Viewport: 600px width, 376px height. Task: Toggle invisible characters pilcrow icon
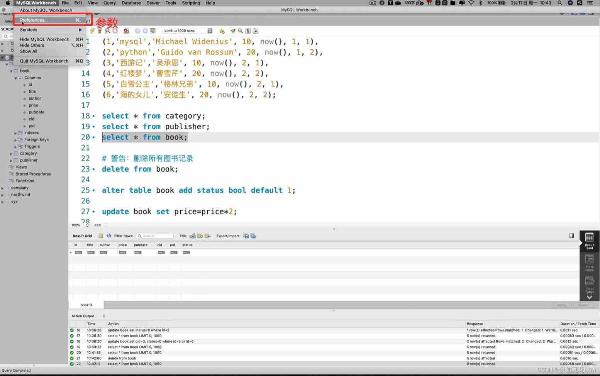click(x=248, y=31)
